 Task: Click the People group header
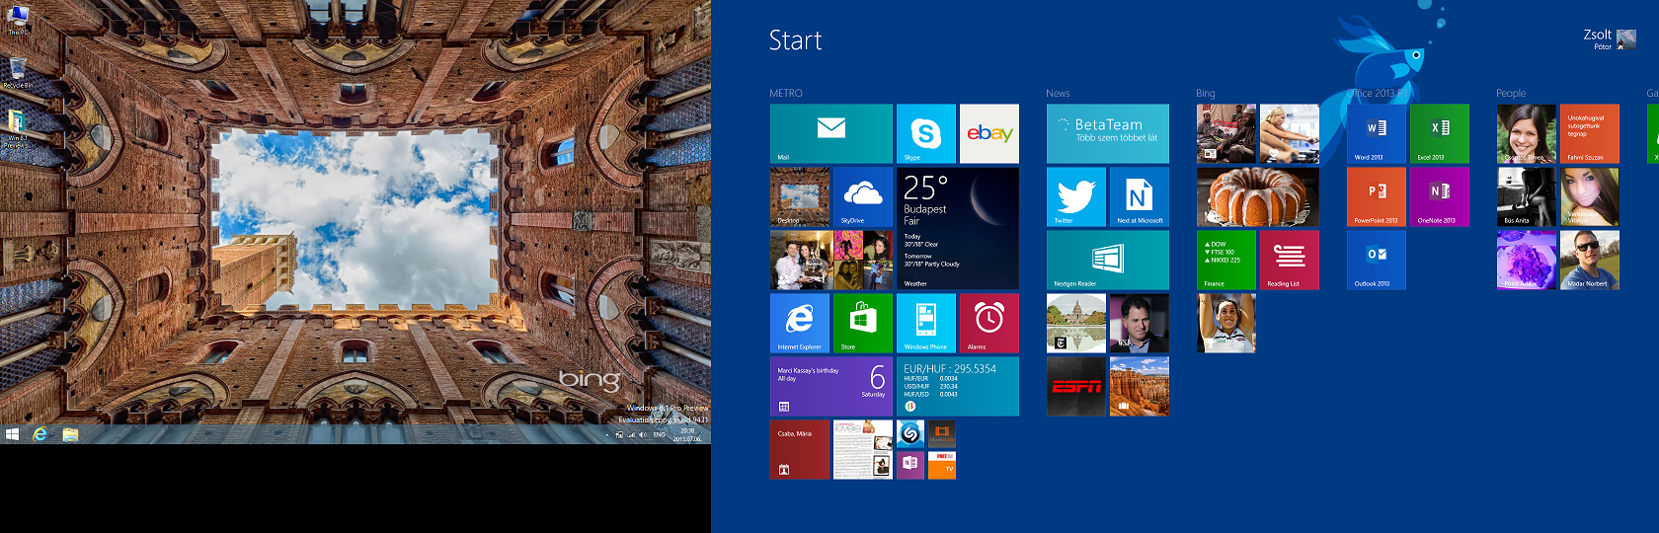(x=1511, y=93)
